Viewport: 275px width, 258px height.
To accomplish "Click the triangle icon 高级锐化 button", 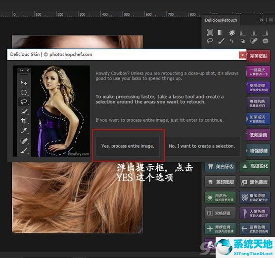I will [255, 166].
